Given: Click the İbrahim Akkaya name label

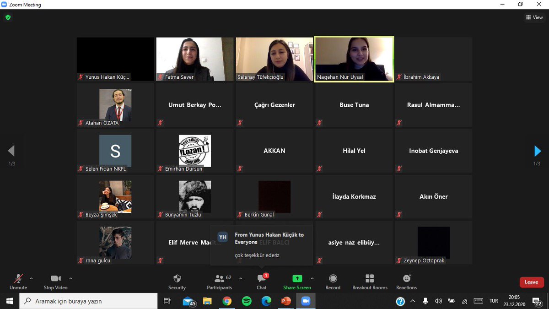Looking at the screenshot, I should pyautogui.click(x=421, y=77).
